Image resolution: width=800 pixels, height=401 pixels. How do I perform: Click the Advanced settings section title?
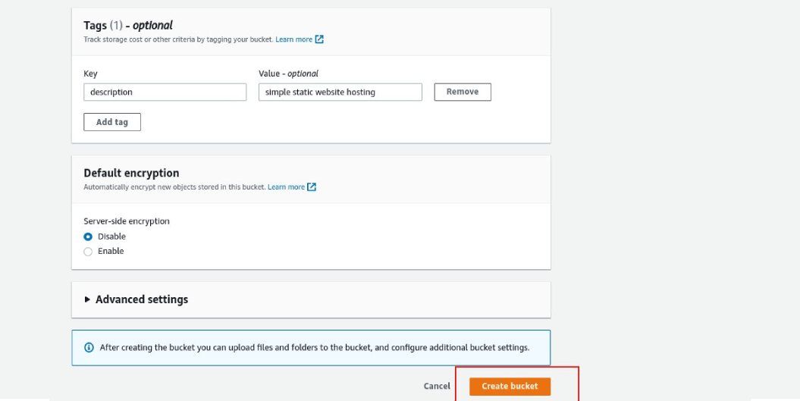point(142,299)
